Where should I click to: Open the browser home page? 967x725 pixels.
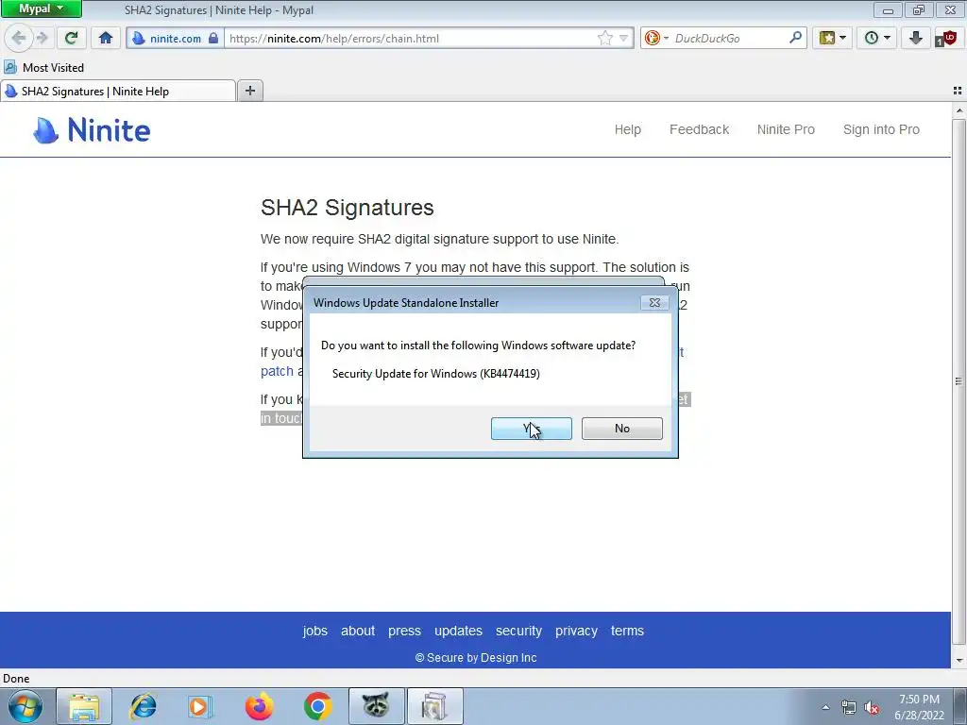(106, 38)
